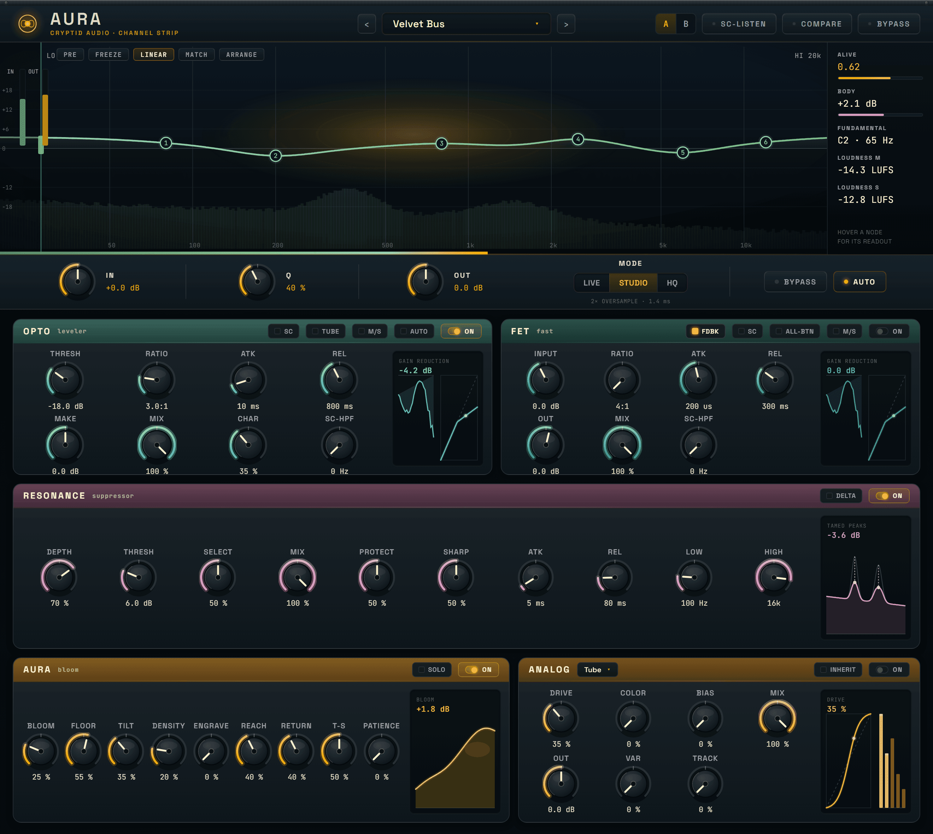Click the EQ section BYPASS button

point(796,282)
